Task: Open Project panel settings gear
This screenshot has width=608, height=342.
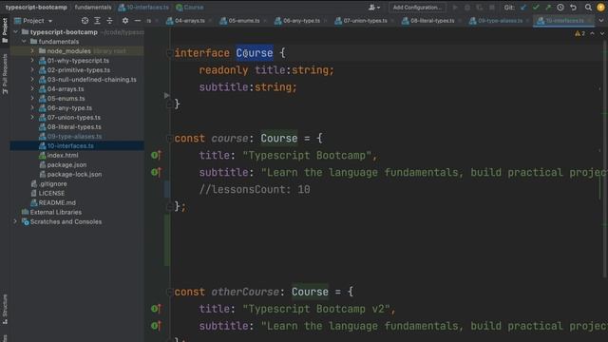Action: point(125,21)
